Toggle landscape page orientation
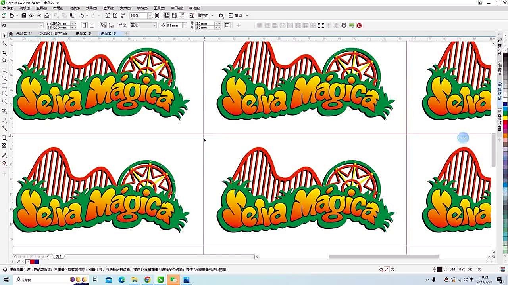The image size is (508, 285). coord(92,25)
